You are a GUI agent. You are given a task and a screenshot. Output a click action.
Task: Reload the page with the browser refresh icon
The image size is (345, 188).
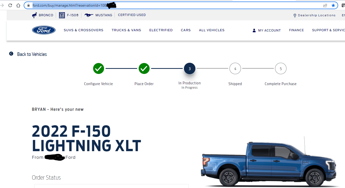[x=10, y=5]
